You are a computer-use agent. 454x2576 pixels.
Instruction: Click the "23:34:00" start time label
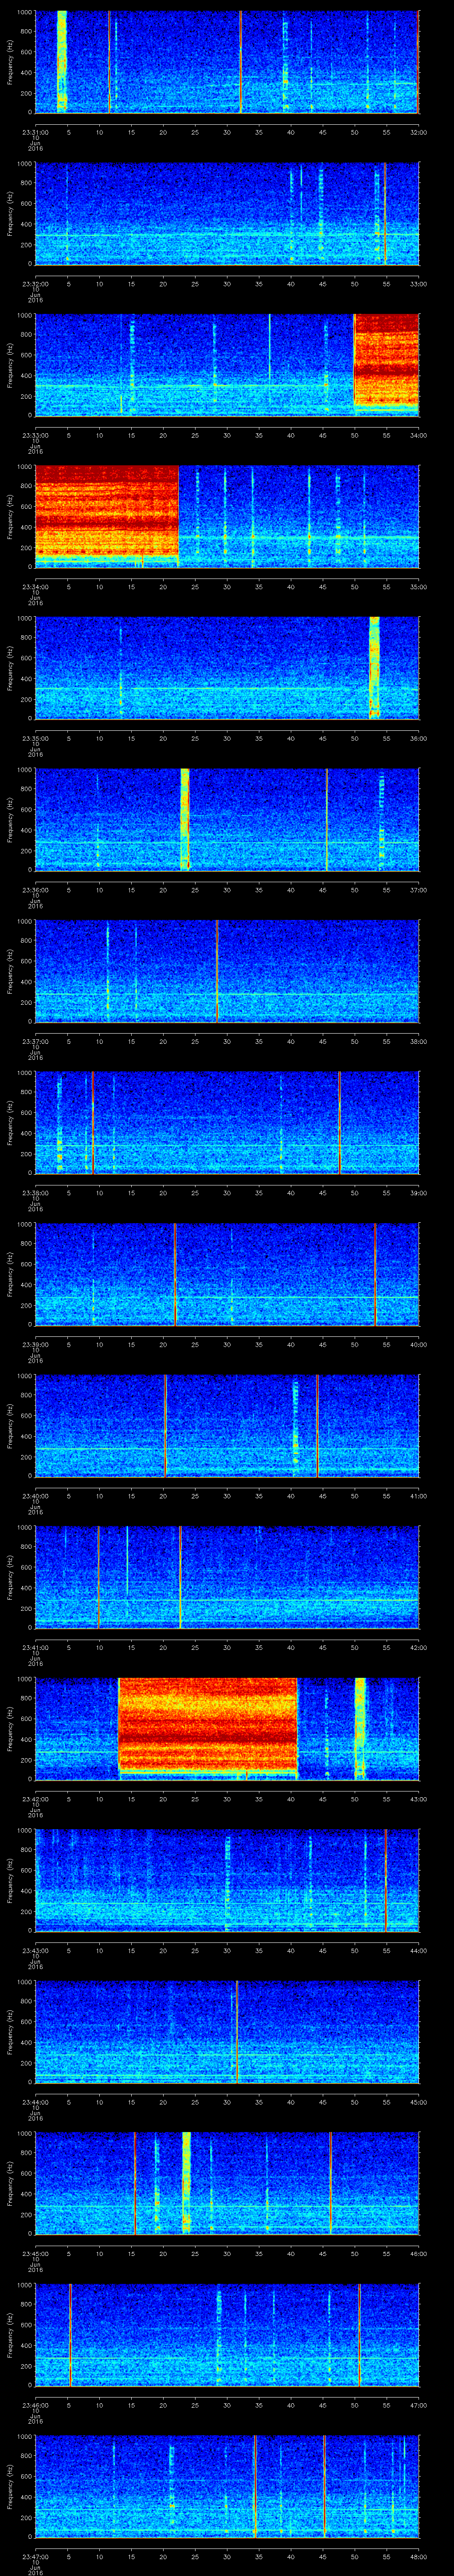tap(35, 587)
